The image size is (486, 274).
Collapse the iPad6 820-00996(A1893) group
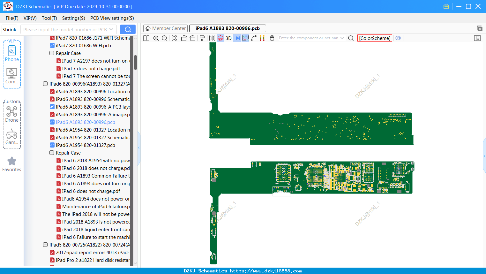[45, 84]
